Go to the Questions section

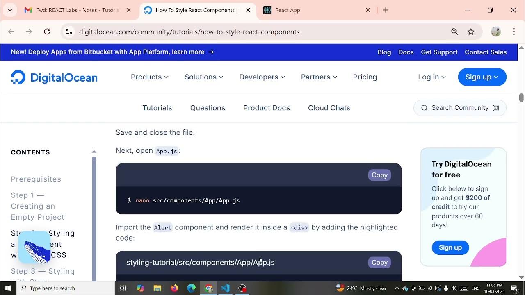[x=208, y=108]
